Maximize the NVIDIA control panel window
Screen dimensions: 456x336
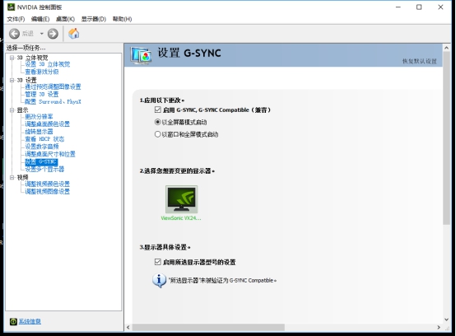tap(419, 7)
